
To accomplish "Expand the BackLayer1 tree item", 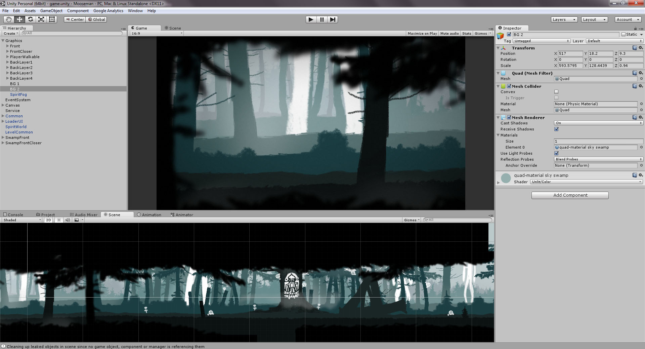I will [7, 62].
